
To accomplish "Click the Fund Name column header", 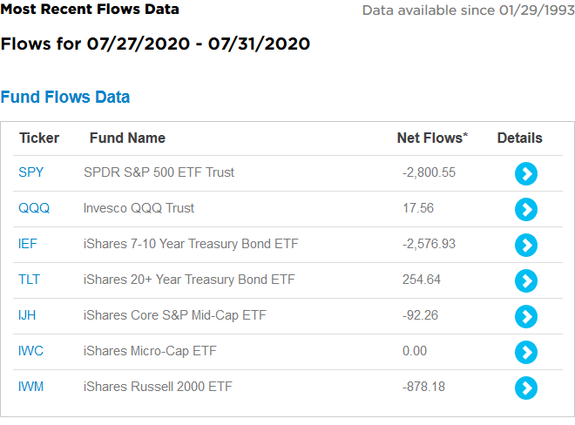I will tap(127, 138).
